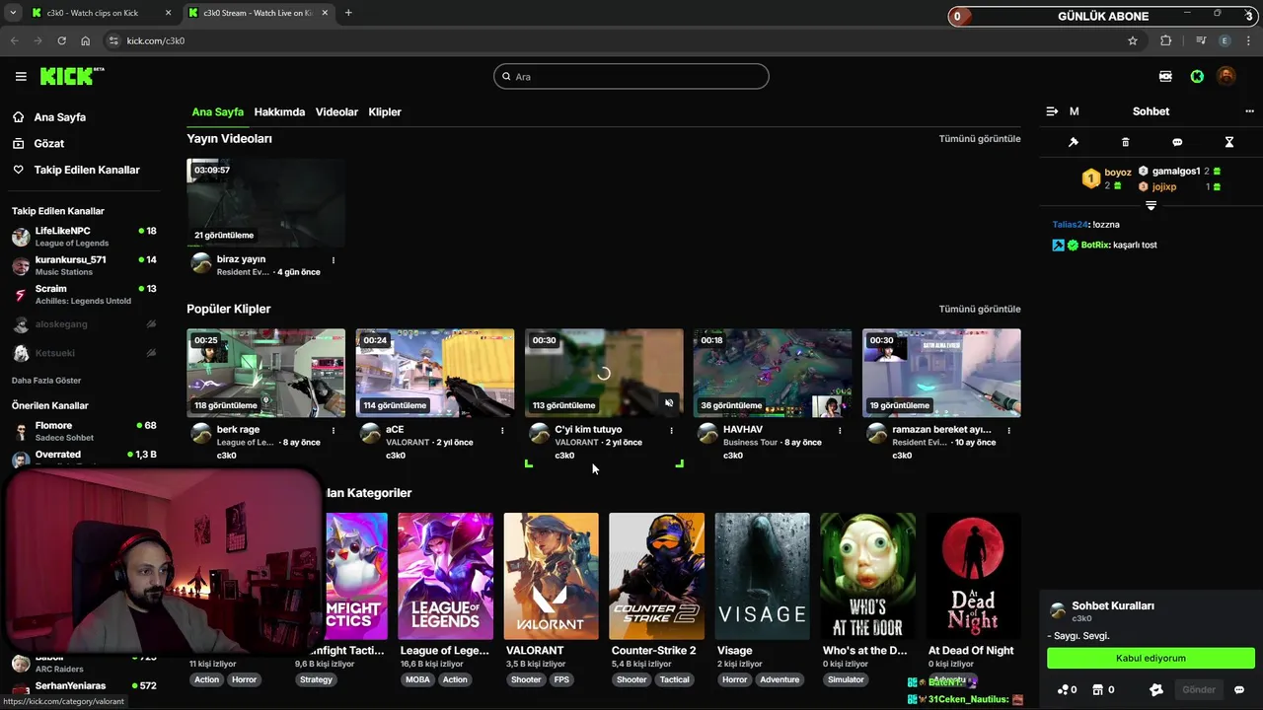Open the HAVHAV clip thumbnail
Viewport: 1263px width, 710px height.
coord(772,373)
